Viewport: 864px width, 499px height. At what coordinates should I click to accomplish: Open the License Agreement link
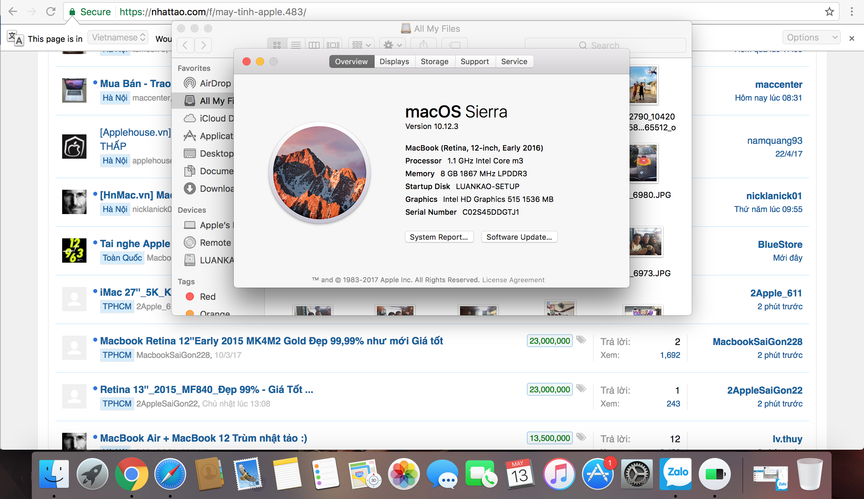[513, 280]
